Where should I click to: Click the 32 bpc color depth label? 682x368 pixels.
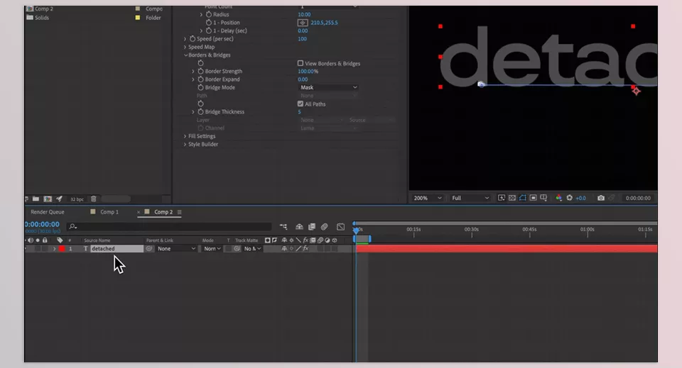77,199
